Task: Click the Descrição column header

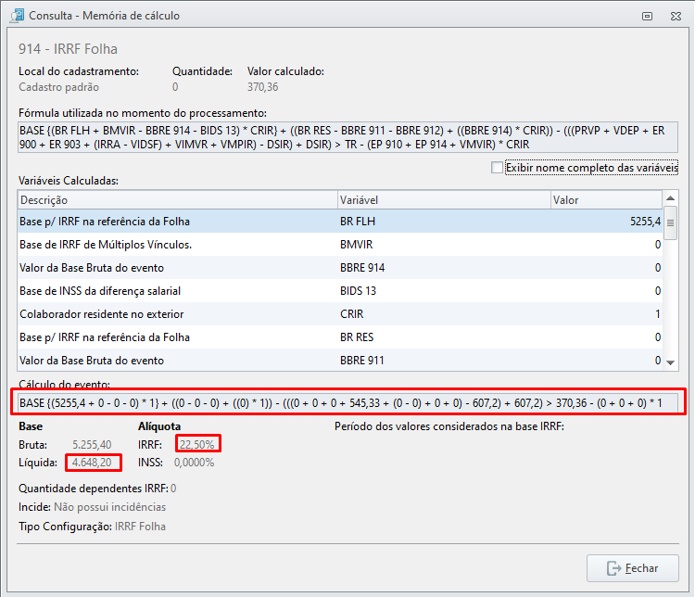Action: click(177, 200)
